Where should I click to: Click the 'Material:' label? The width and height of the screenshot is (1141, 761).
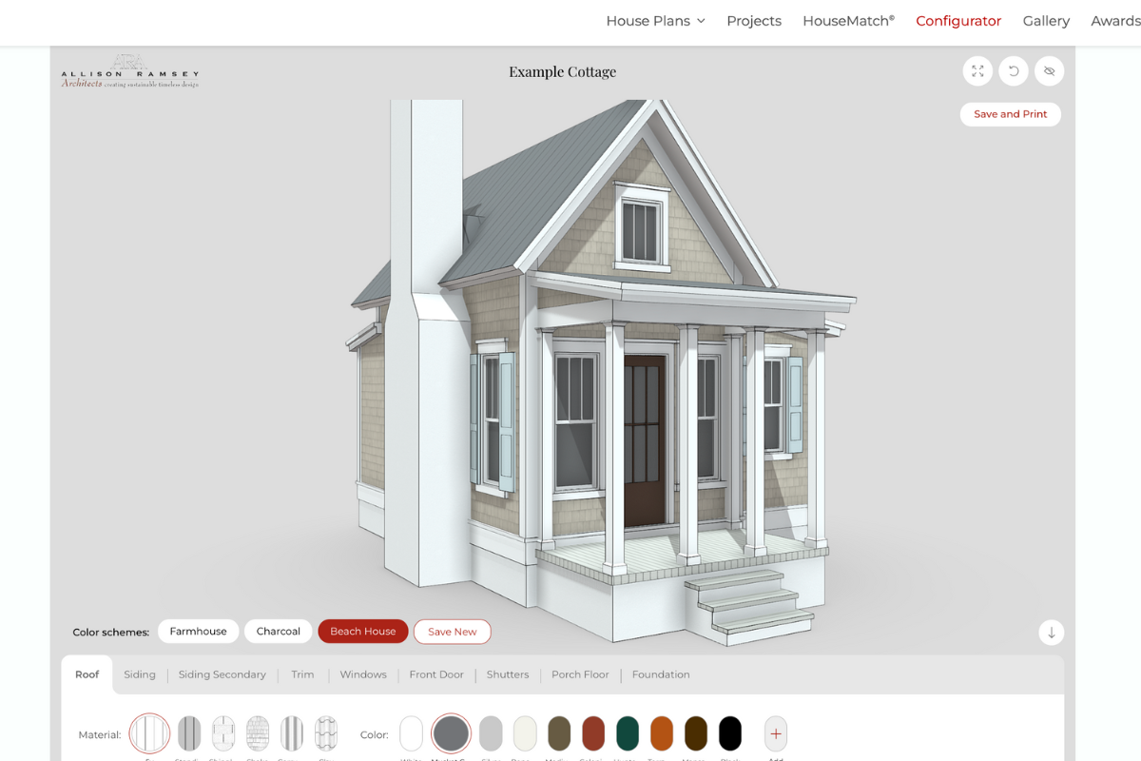(100, 735)
